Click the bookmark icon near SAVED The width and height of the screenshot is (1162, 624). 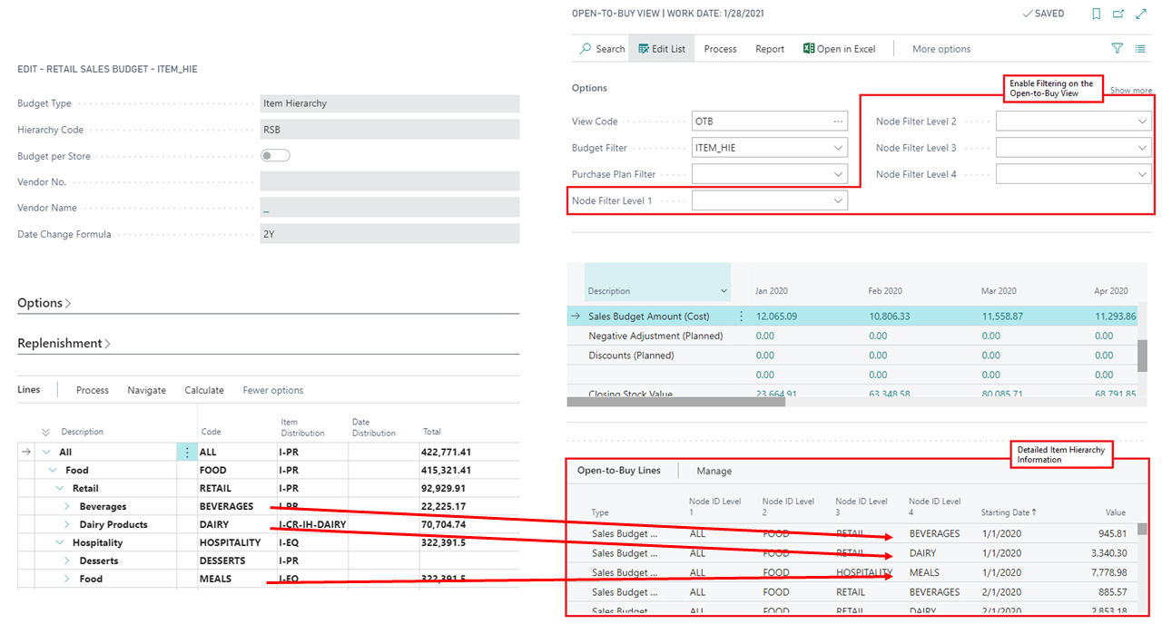click(1096, 14)
